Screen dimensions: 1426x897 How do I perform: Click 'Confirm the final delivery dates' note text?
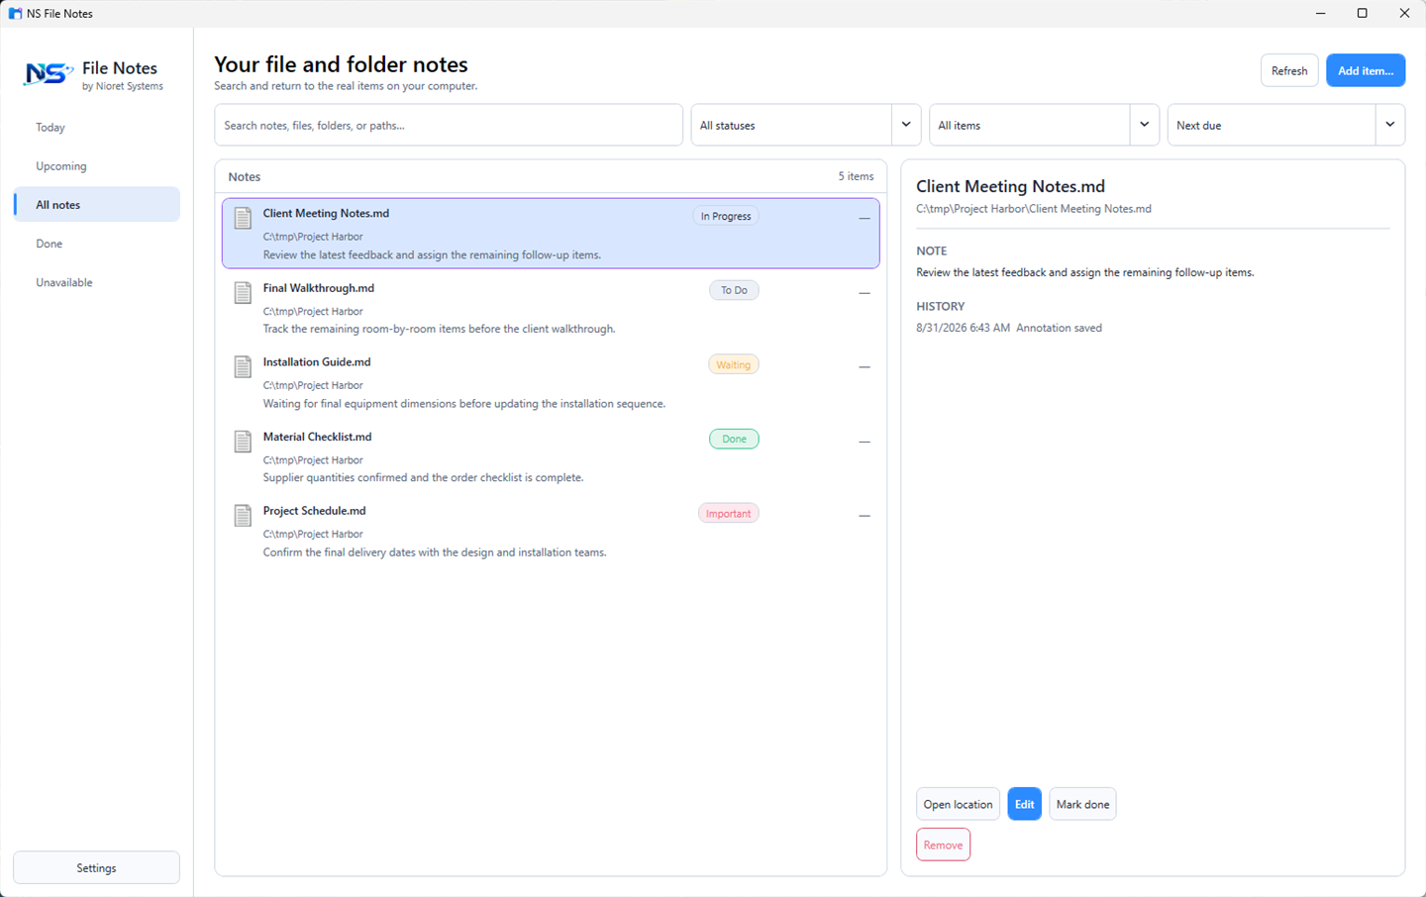point(434,552)
